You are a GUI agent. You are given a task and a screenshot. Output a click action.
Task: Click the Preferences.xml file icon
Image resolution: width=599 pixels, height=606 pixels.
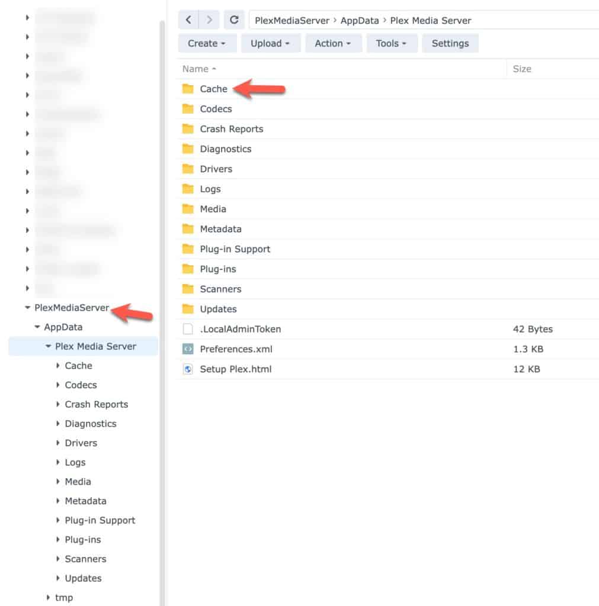tap(188, 349)
